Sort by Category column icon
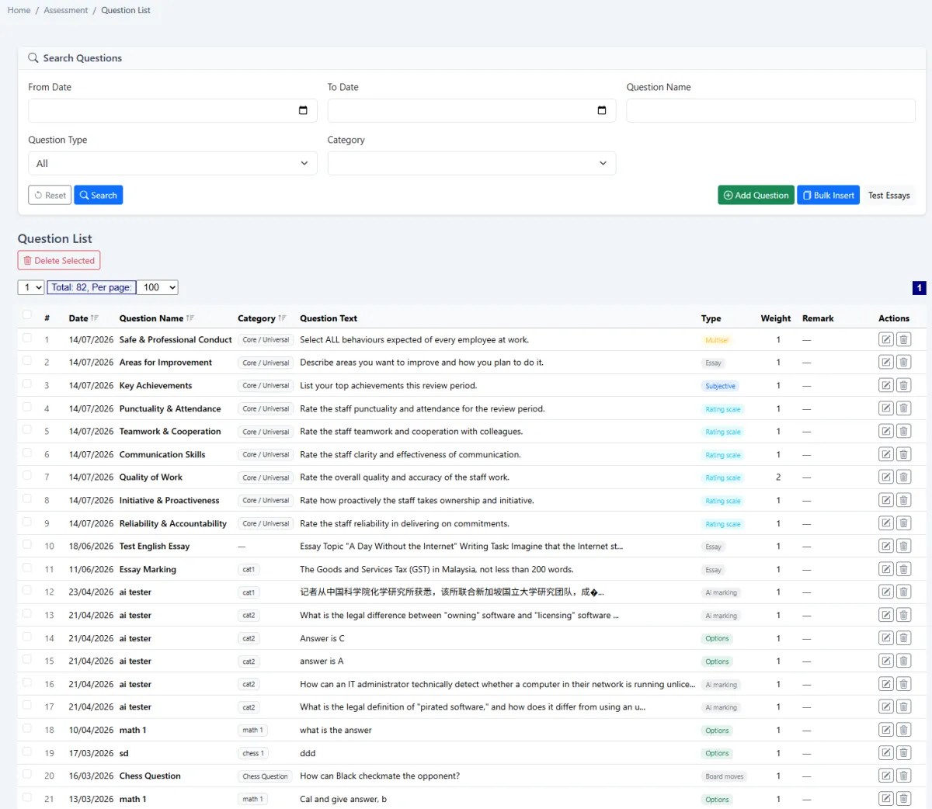Image resolution: width=932 pixels, height=809 pixels. [282, 318]
